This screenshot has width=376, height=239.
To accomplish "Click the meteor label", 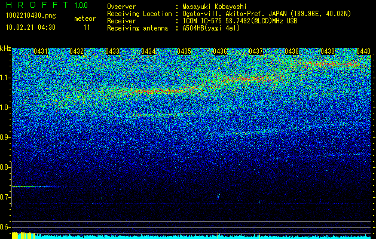I will pyautogui.click(x=85, y=19).
